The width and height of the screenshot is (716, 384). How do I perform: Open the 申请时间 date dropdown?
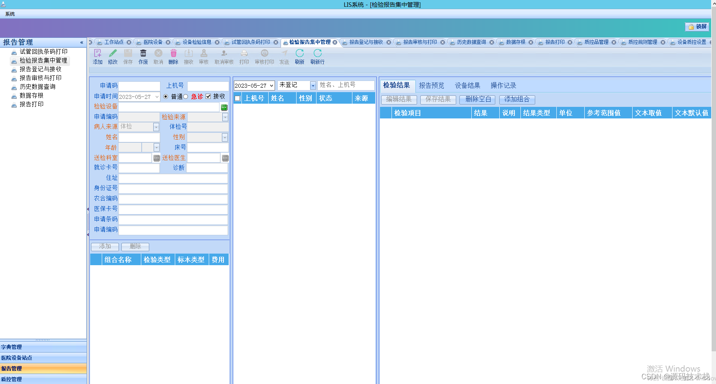pos(157,96)
